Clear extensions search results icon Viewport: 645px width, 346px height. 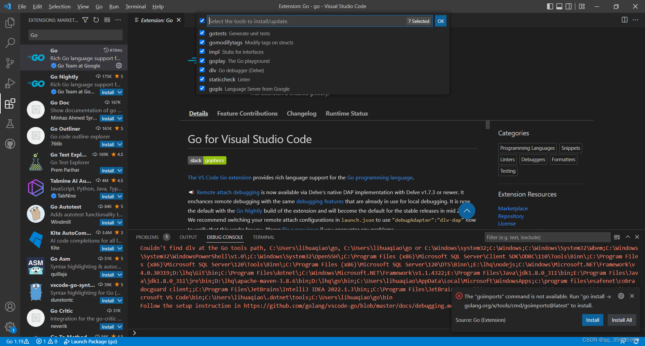[107, 20]
